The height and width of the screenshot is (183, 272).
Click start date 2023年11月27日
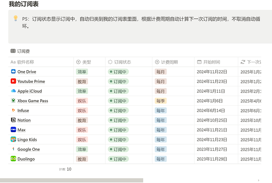tap(212, 149)
